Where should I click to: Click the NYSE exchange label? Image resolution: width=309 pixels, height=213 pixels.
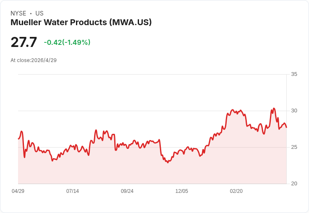[18, 13]
